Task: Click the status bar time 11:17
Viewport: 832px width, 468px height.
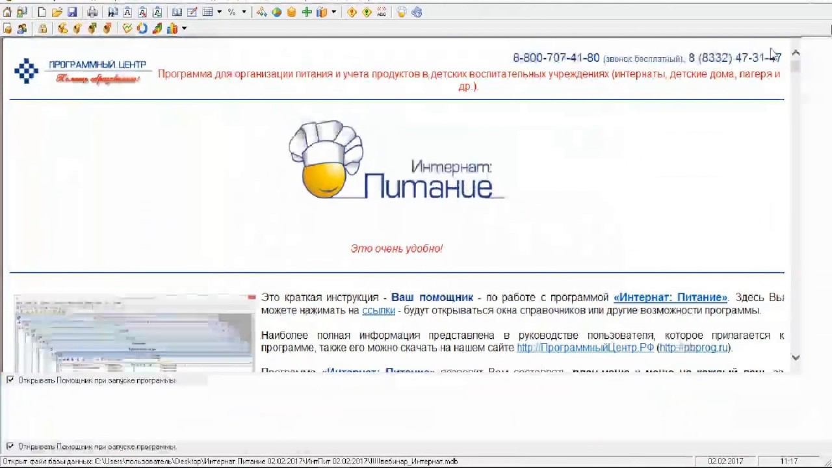Action: (x=788, y=461)
